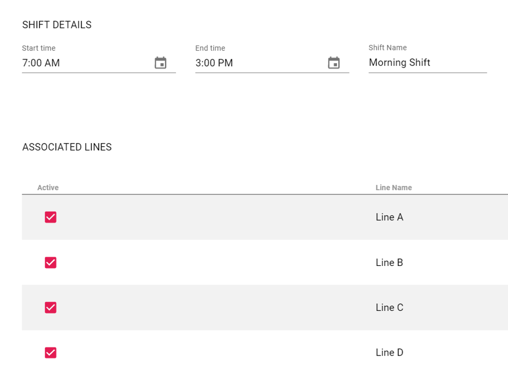The height and width of the screenshot is (383, 508).
Task: Toggle the Active checkbox for Line B
Action: point(50,263)
